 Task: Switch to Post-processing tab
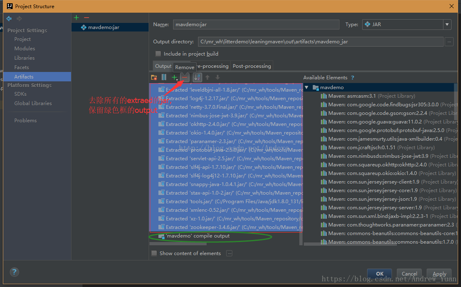pyautogui.click(x=252, y=66)
